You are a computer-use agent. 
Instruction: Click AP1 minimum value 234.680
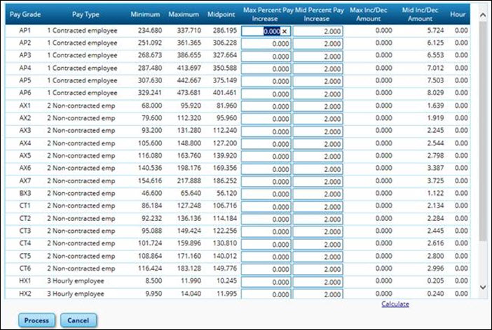(150, 30)
